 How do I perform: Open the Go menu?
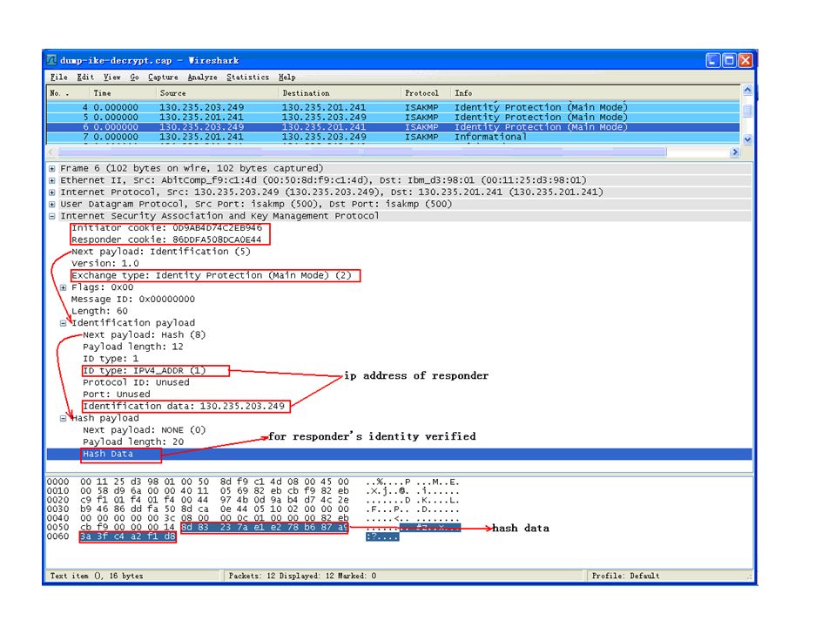point(134,78)
